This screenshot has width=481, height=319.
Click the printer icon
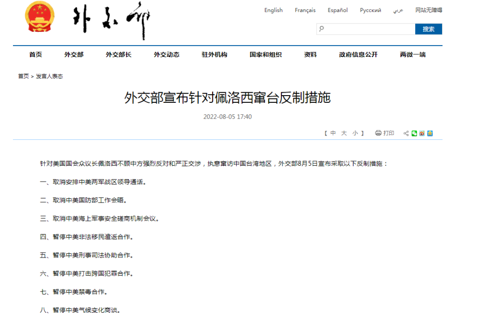coord(378,133)
